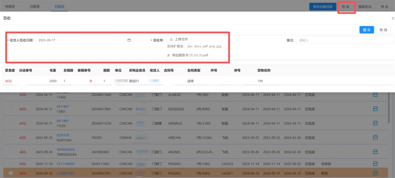Expand the red double-arrow in 装箱单号 column
395x178 pixels.
click(91, 81)
